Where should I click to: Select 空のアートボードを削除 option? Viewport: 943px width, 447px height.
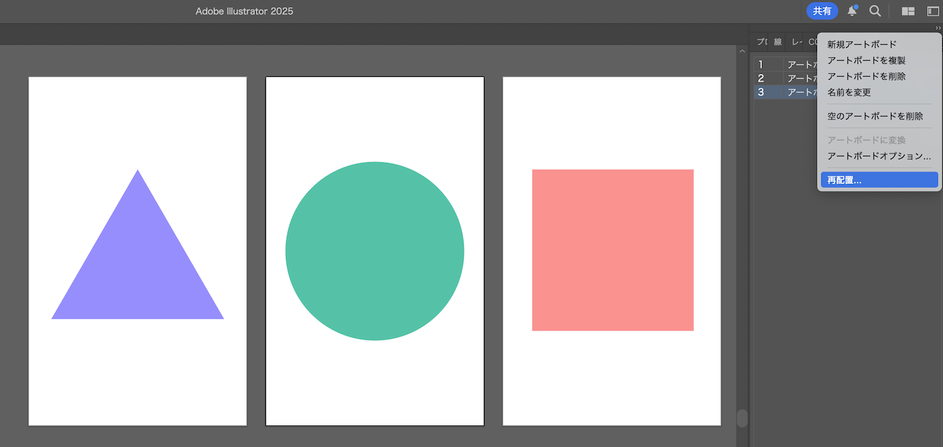[875, 116]
